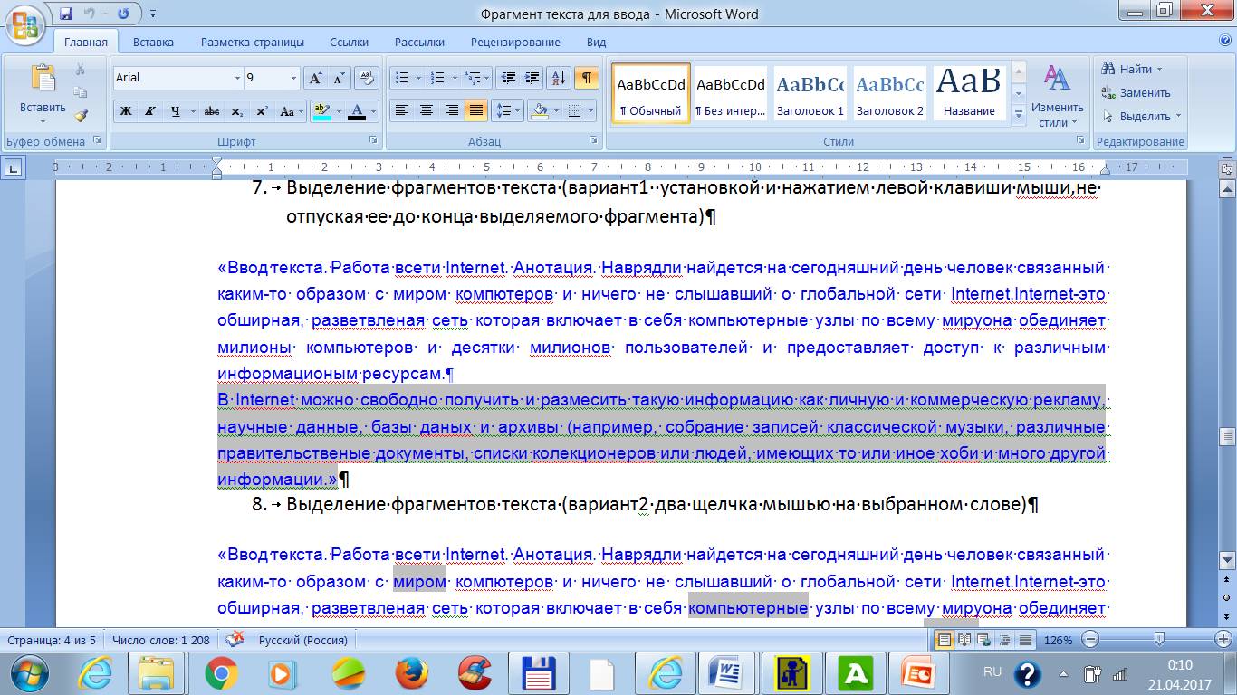Switch to the Вставка tab

[153, 42]
